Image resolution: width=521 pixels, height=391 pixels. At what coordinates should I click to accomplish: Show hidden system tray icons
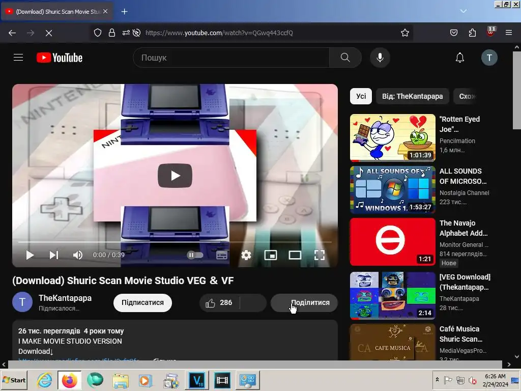point(437,379)
